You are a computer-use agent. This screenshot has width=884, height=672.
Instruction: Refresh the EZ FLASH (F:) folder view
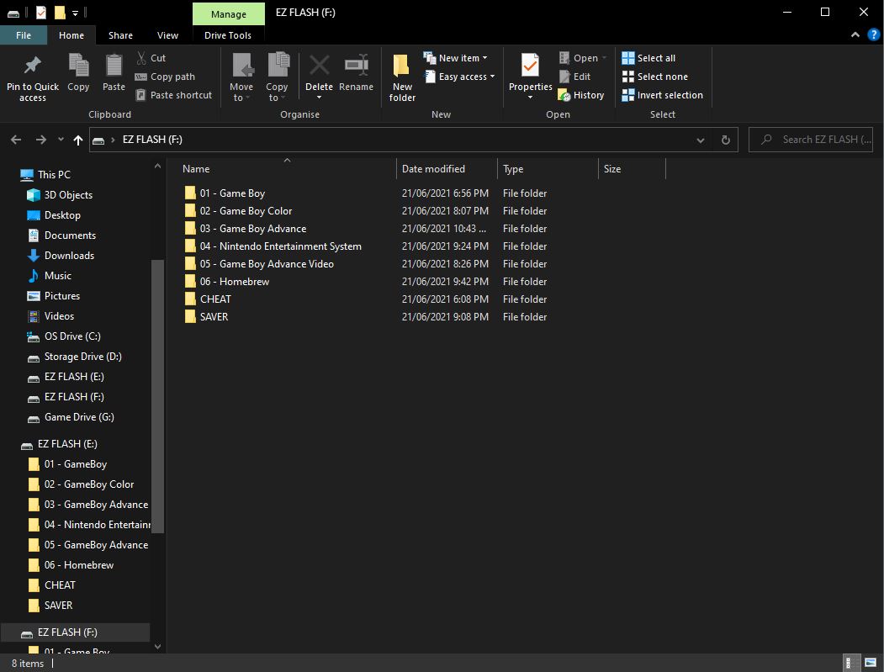coord(726,140)
